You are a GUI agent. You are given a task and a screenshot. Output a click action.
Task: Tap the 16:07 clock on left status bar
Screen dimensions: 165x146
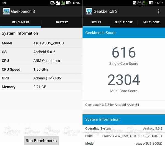click(x=76, y=3)
